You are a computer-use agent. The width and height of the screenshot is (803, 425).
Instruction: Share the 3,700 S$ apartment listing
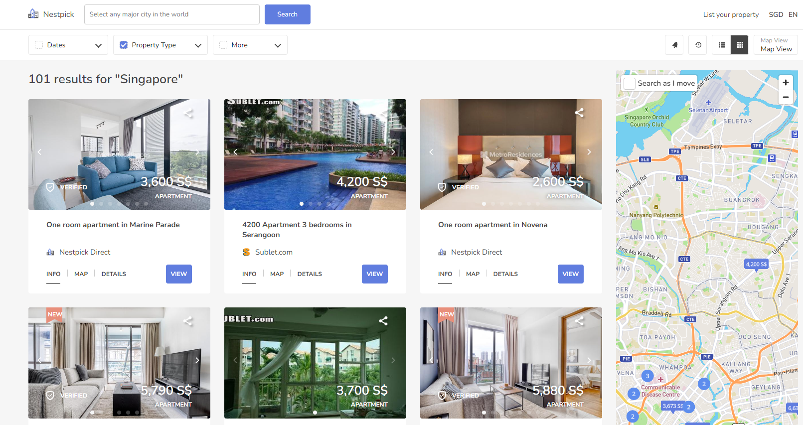click(383, 321)
